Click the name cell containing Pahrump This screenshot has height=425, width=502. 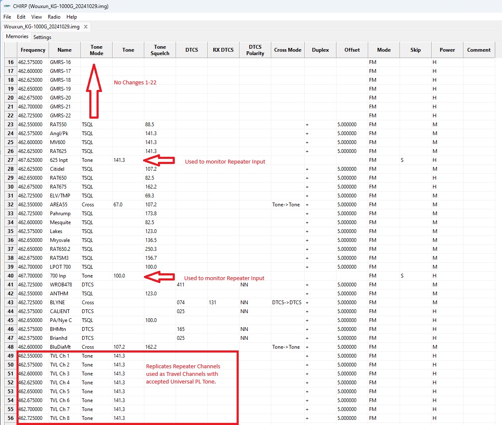pos(64,214)
